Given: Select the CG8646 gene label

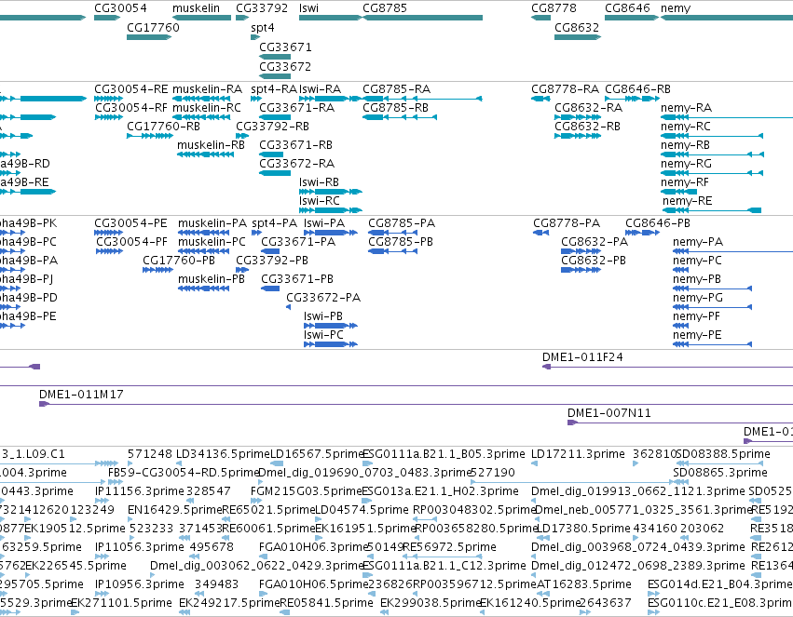Looking at the screenshot, I should point(627,8).
